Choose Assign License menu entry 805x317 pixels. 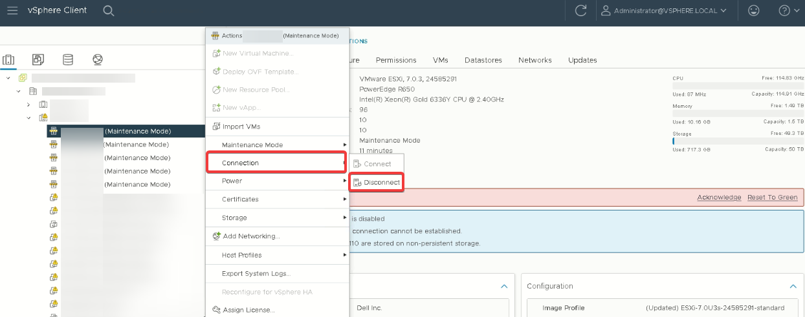point(278,310)
